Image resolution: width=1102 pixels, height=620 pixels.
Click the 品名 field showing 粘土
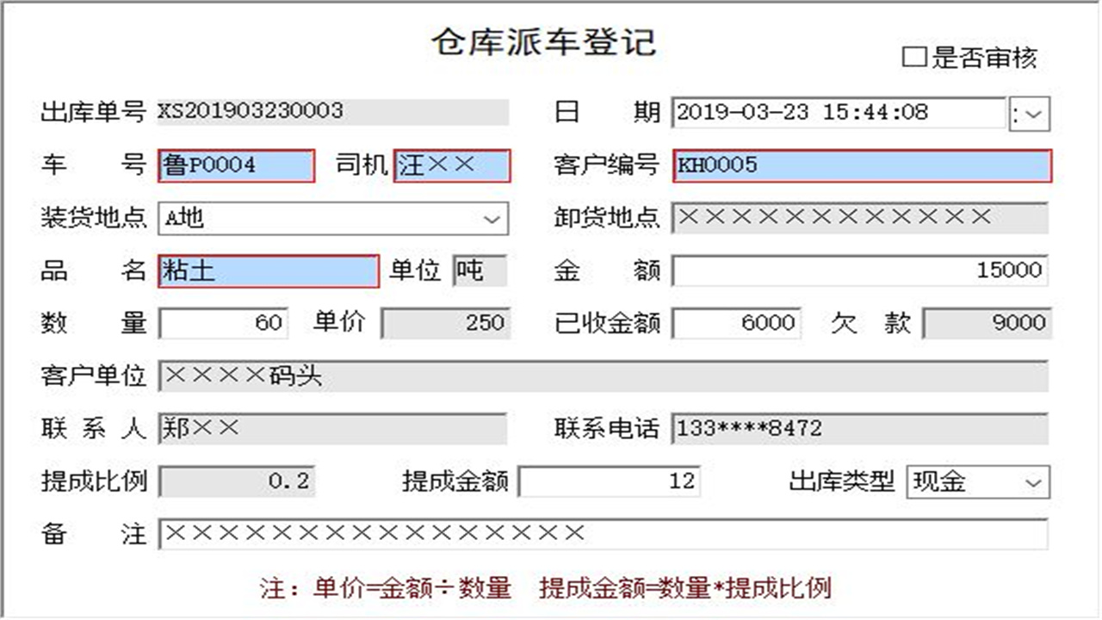click(267, 271)
